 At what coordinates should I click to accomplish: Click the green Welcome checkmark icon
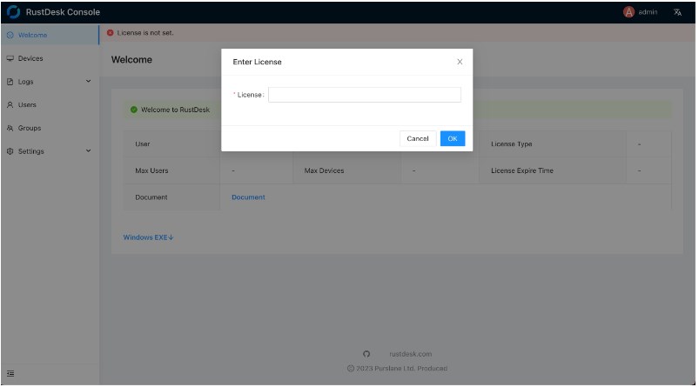pos(133,110)
